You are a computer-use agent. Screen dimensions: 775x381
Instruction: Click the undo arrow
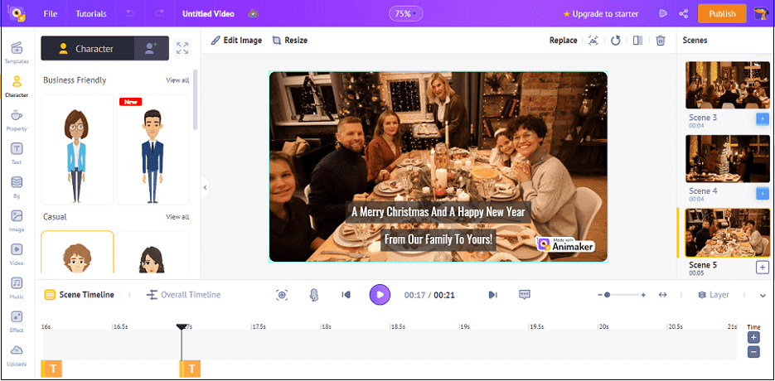pos(130,14)
